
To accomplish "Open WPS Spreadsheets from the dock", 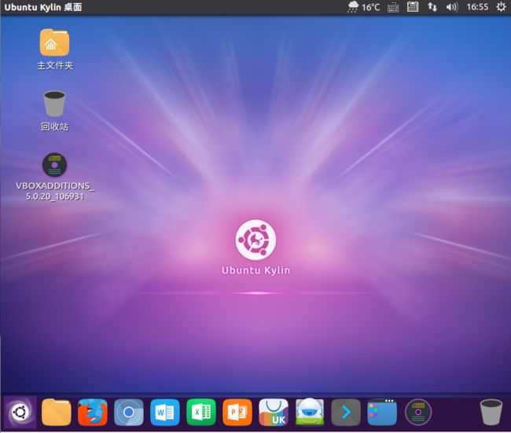I will click(201, 412).
